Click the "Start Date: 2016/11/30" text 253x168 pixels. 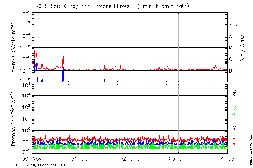36,165
